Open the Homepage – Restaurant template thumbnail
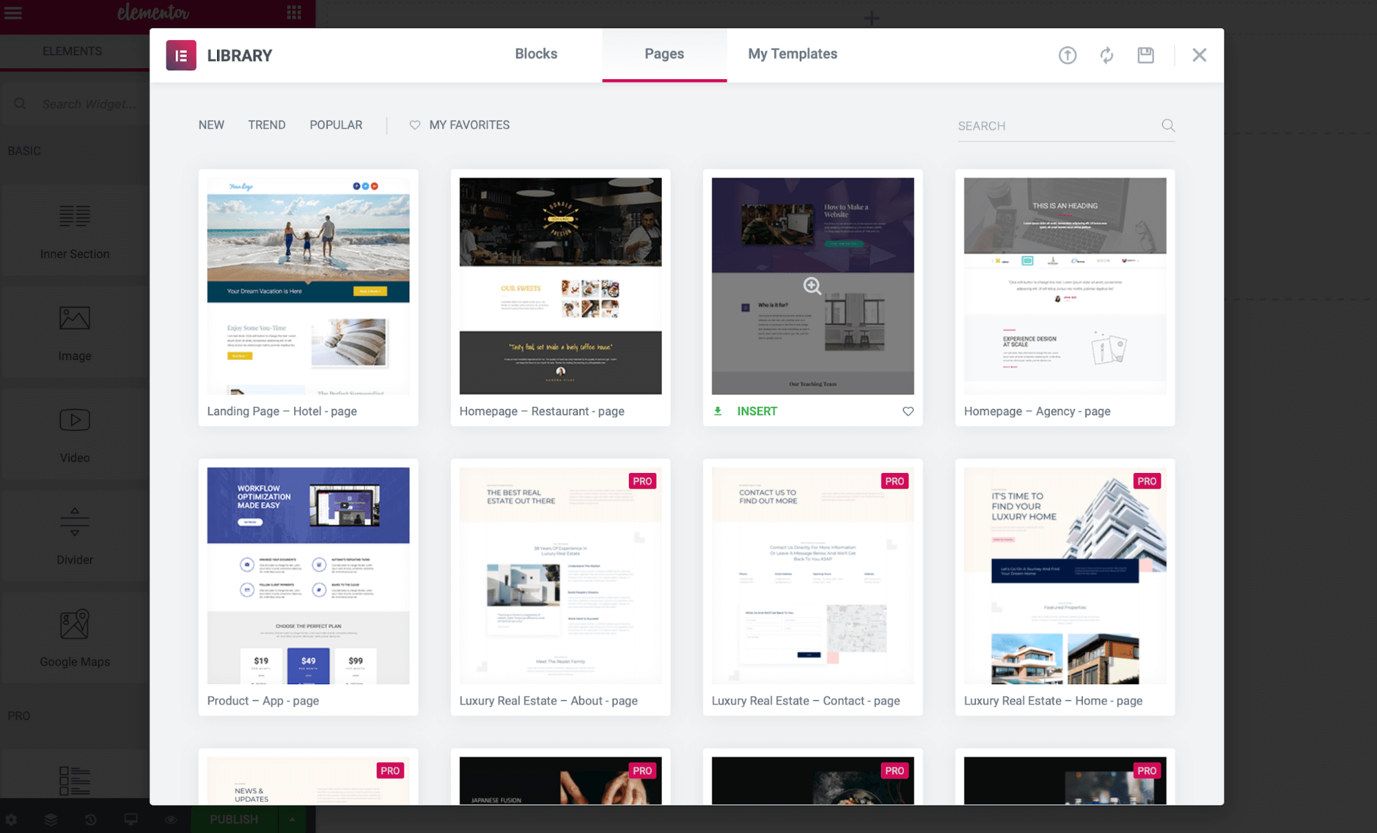The width and height of the screenshot is (1377, 833). 560,286
